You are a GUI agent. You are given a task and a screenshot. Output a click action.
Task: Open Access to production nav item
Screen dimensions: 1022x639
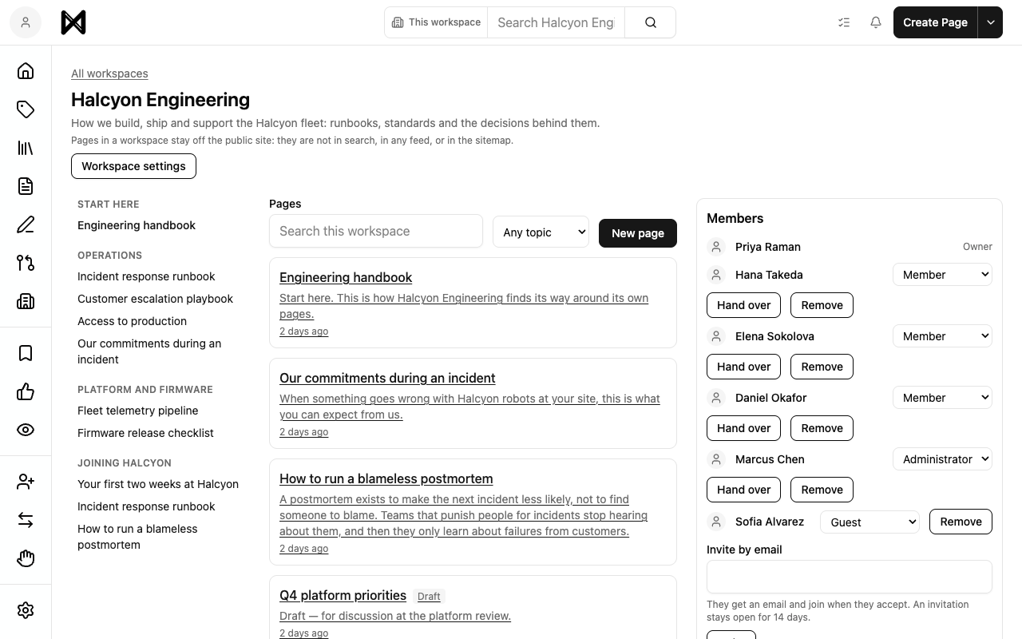coord(132,321)
